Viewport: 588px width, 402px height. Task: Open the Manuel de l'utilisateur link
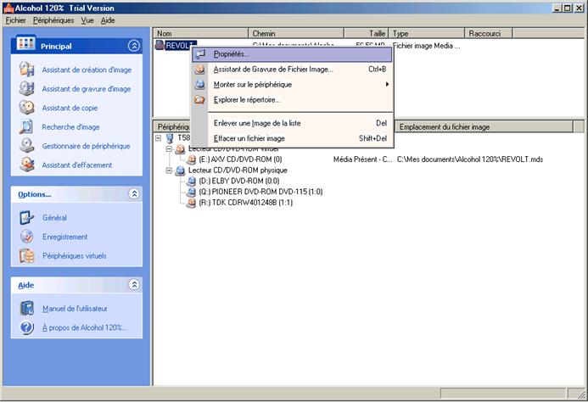[x=75, y=309]
